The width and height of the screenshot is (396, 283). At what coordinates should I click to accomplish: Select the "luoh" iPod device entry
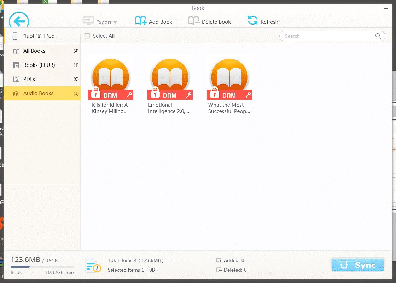coord(42,36)
